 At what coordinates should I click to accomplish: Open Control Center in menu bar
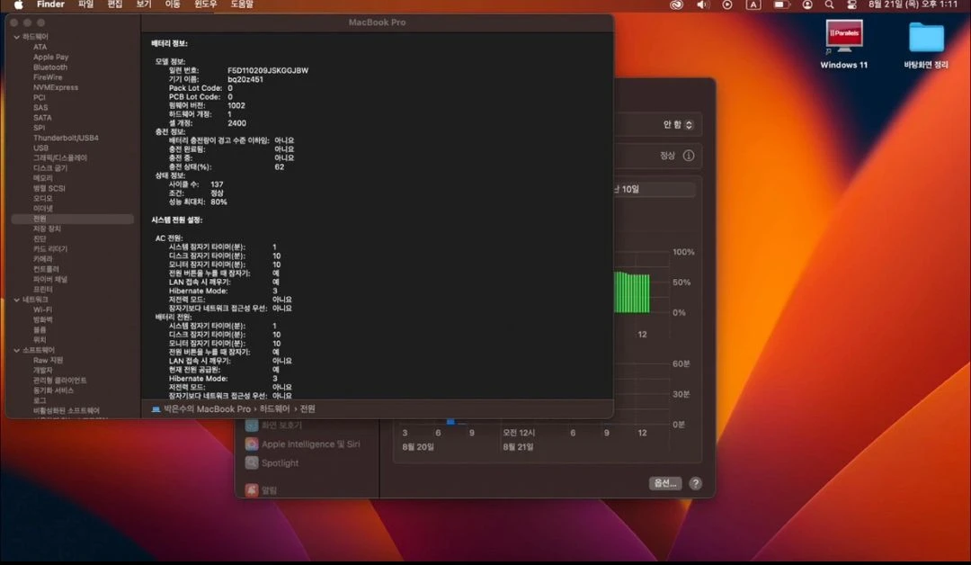point(852,4)
